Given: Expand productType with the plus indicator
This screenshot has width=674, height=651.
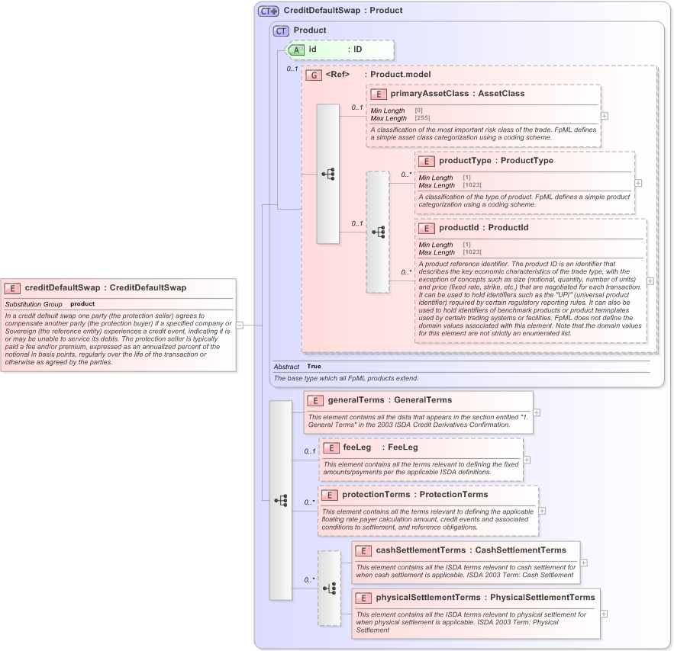Looking at the screenshot, I should (x=637, y=182).
